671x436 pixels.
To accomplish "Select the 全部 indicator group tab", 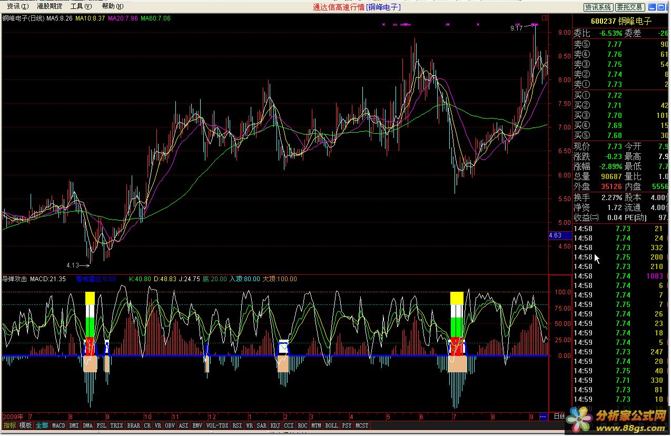I will [x=42, y=425].
